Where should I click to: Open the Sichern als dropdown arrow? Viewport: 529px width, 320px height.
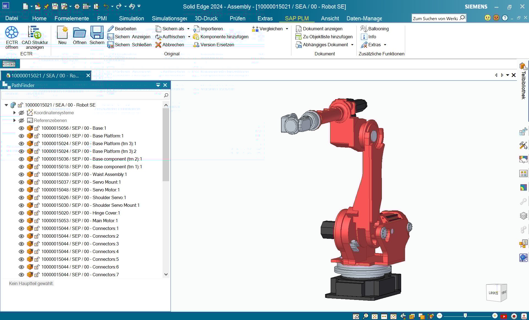tap(188, 29)
